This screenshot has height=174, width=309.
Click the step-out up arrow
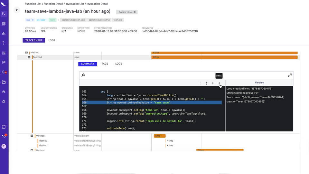point(207,83)
